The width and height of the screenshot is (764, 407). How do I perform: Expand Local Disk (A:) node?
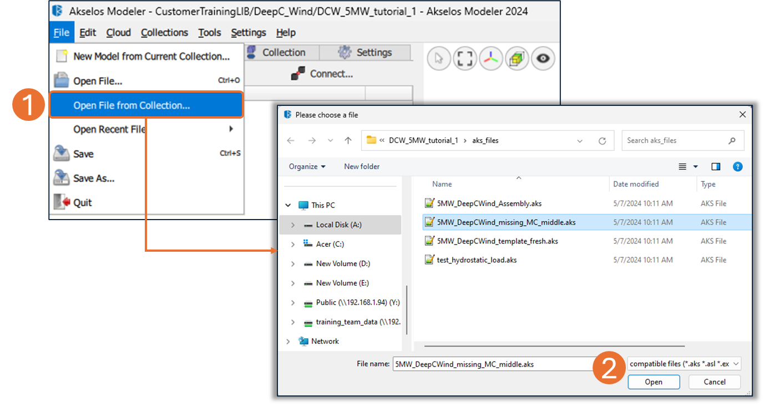(293, 225)
